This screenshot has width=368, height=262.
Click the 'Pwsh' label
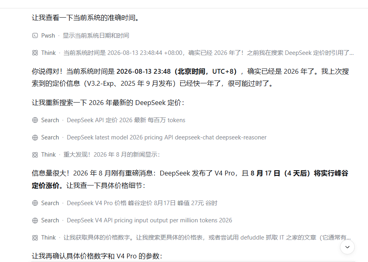(48, 36)
